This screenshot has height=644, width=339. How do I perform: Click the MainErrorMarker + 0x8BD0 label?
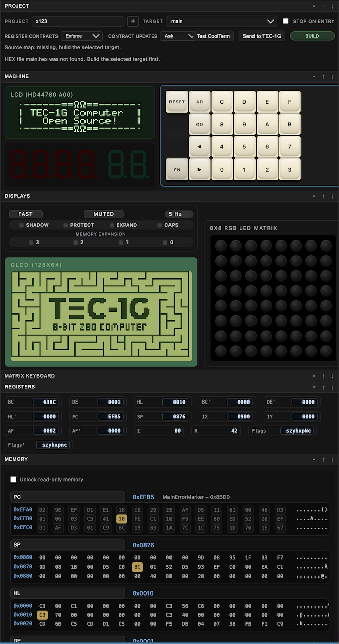196,497
